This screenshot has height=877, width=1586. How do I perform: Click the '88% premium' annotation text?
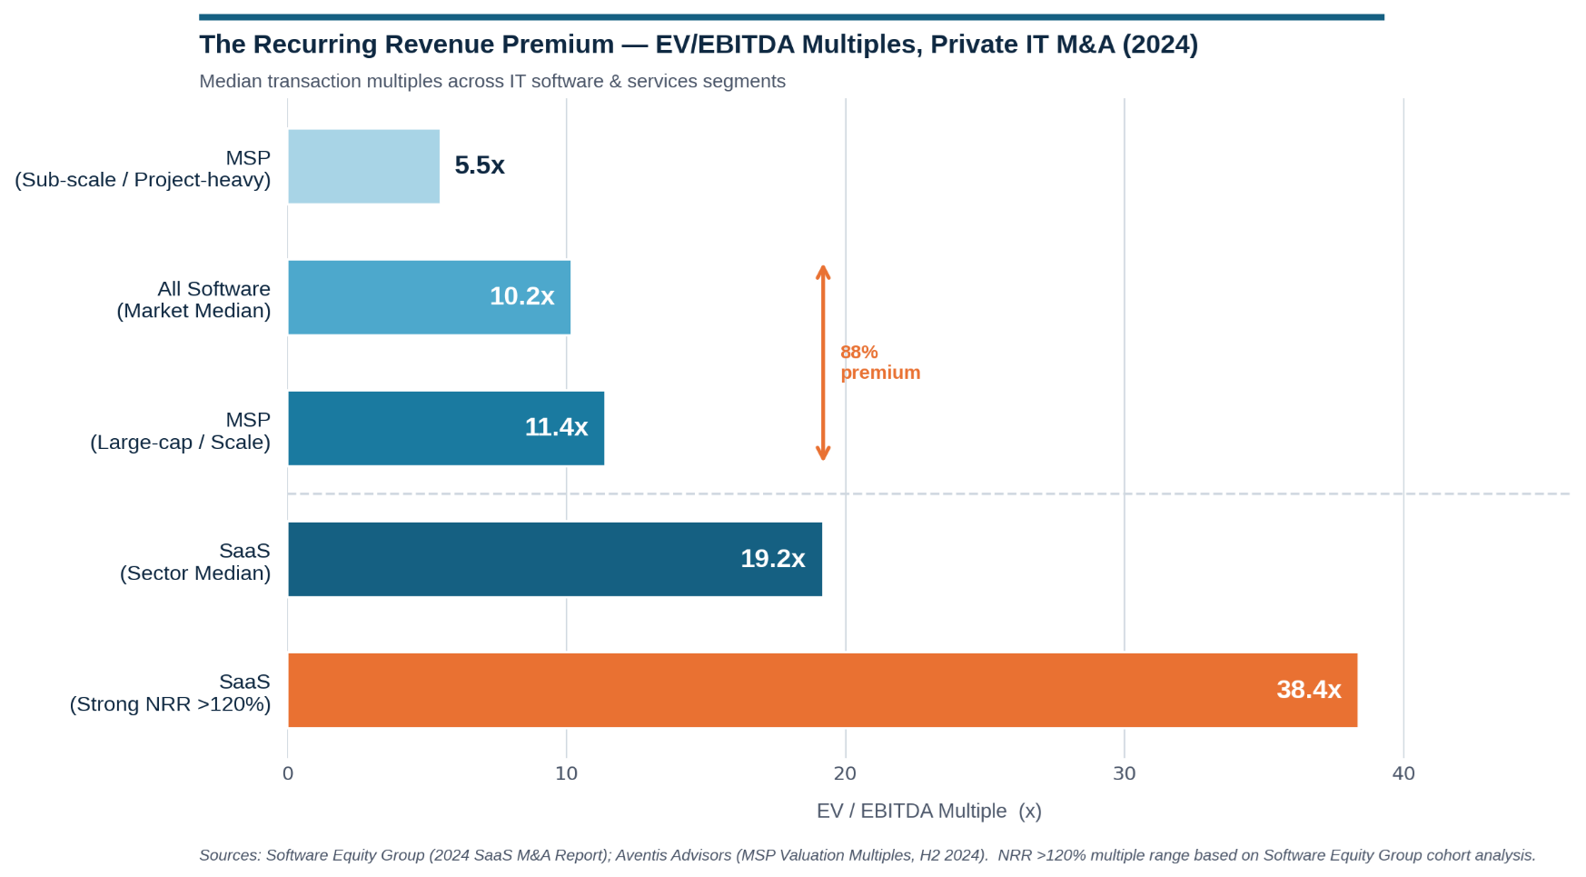(879, 363)
